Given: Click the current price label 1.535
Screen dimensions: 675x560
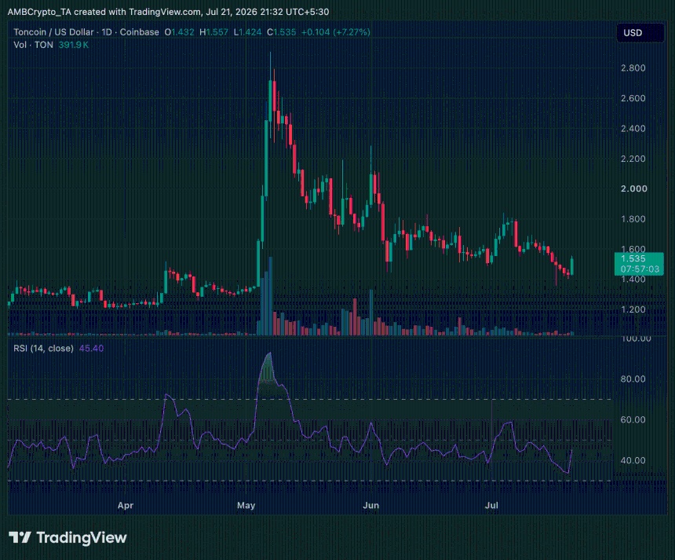Looking at the screenshot, I should point(633,258).
